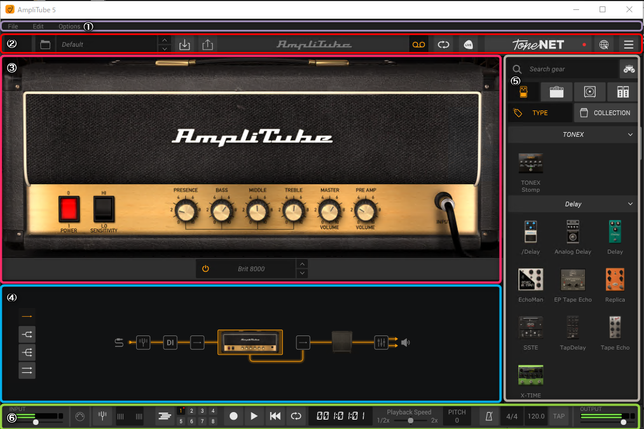Viewport: 644px width, 429px height.
Task: Select the rack effects category icon
Action: [x=622, y=92]
